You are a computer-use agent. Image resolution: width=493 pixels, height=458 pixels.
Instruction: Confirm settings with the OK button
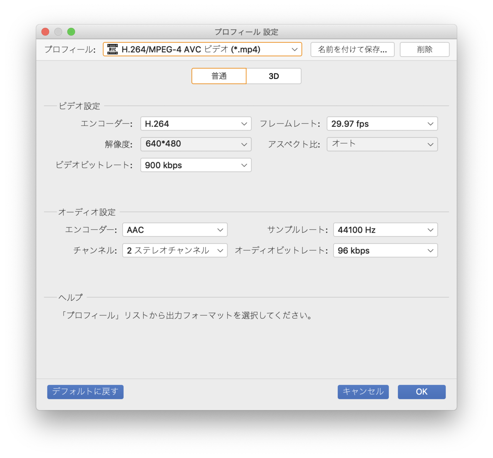[421, 392]
